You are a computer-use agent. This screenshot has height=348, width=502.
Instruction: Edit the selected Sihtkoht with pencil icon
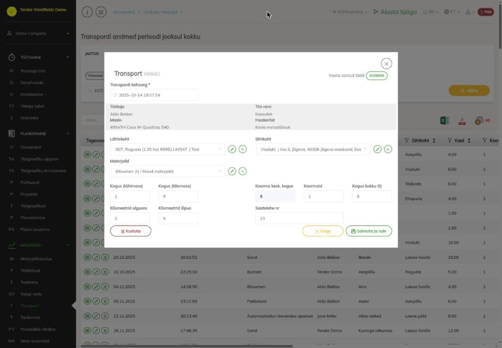click(x=377, y=149)
